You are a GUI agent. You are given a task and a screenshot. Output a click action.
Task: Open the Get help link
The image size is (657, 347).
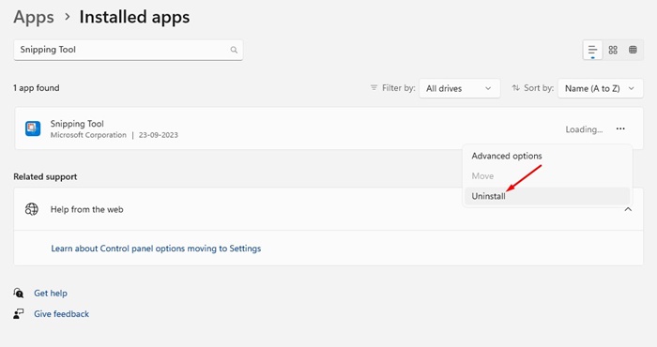point(51,293)
